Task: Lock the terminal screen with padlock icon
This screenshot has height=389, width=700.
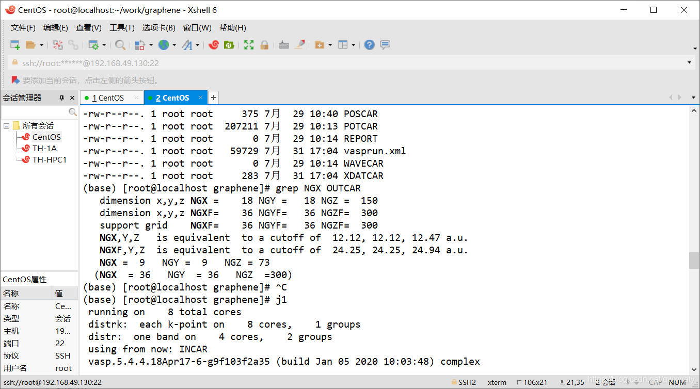Action: (x=264, y=45)
